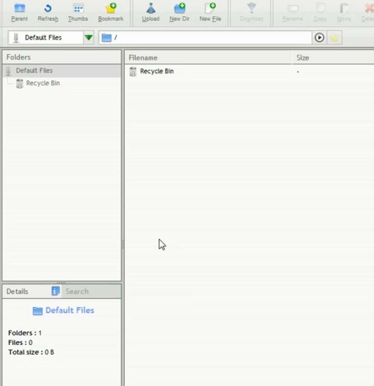The height and width of the screenshot is (386, 374).
Task: Click the greyed Move button
Action: click(344, 12)
